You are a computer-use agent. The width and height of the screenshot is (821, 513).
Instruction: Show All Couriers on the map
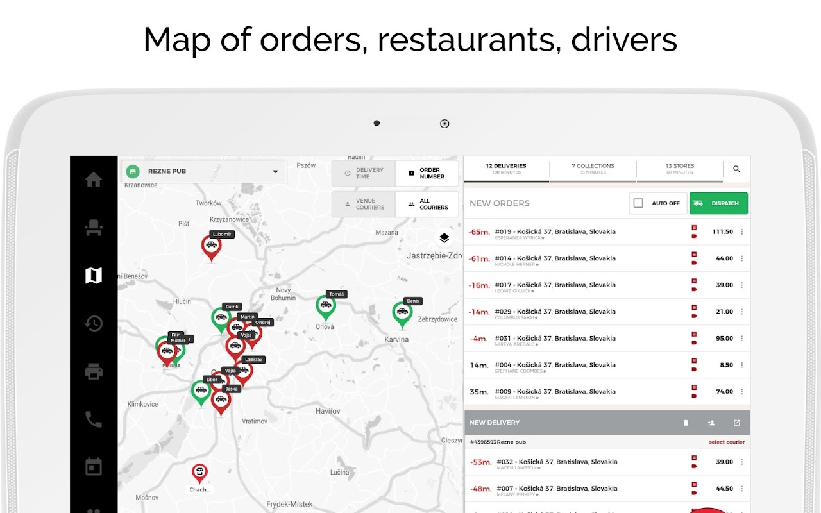[427, 204]
